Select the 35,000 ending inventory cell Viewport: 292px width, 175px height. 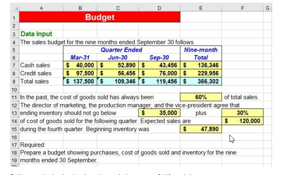(x=160, y=113)
